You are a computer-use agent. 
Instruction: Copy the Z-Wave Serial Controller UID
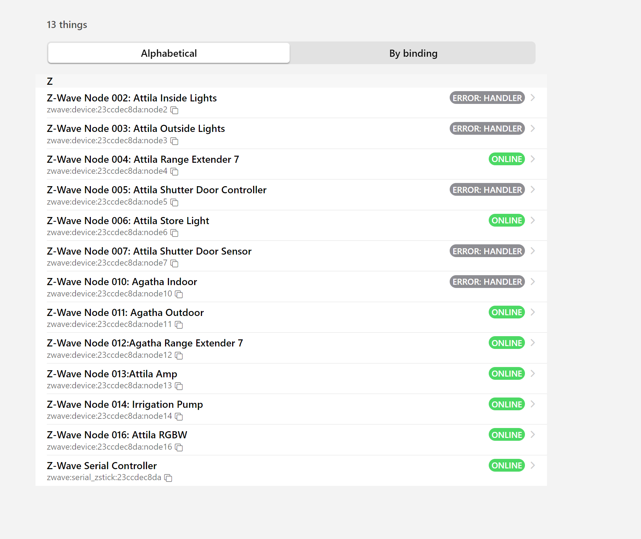tap(168, 478)
